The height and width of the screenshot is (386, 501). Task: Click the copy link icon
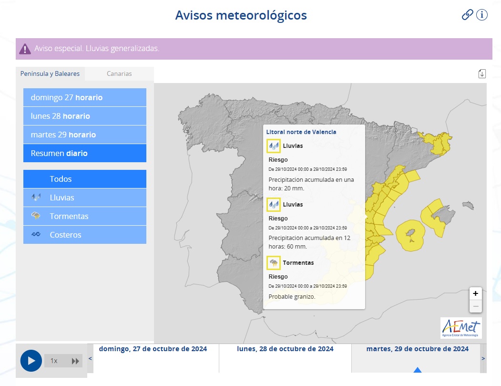click(467, 15)
